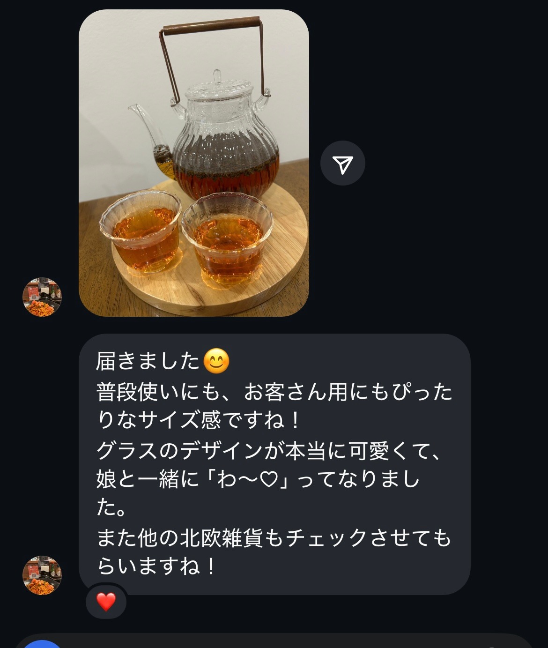Open sender's avatar next to the text message

pyautogui.click(x=42, y=575)
